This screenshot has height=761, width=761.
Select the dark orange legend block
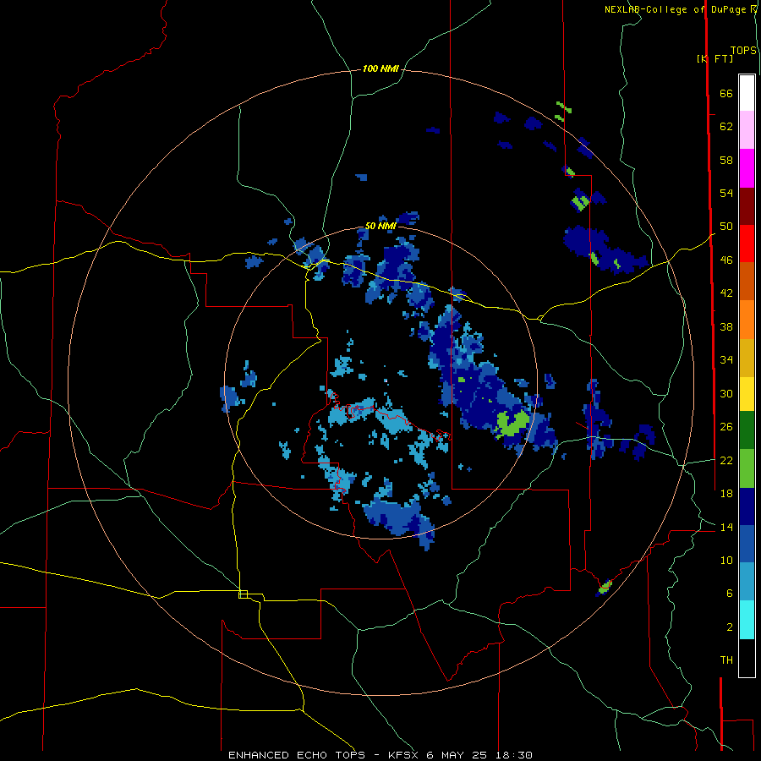coord(747,281)
